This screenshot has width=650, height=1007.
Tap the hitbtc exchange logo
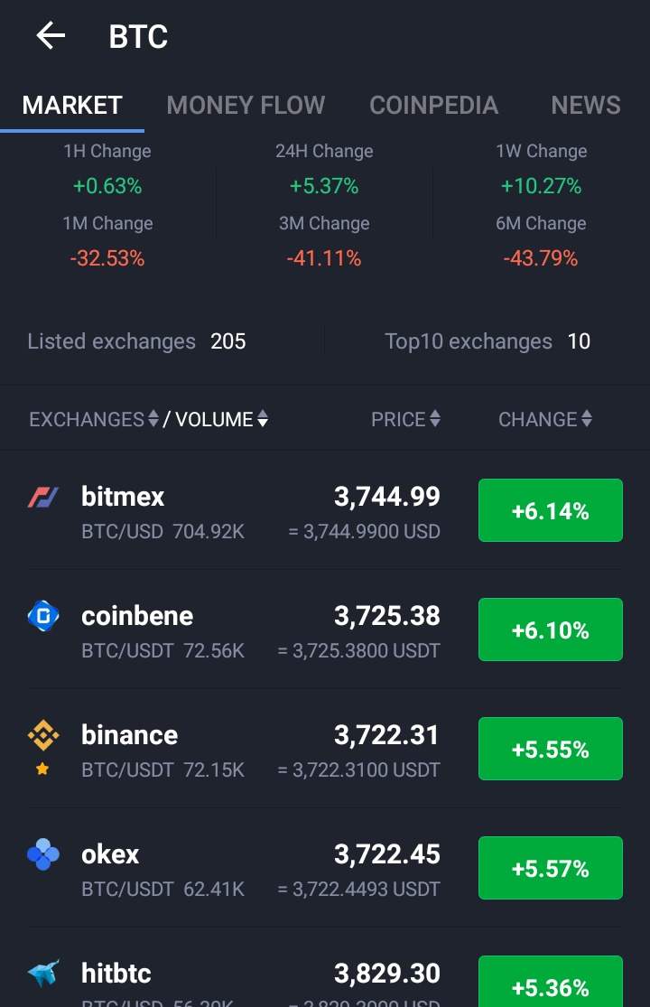[x=43, y=974]
